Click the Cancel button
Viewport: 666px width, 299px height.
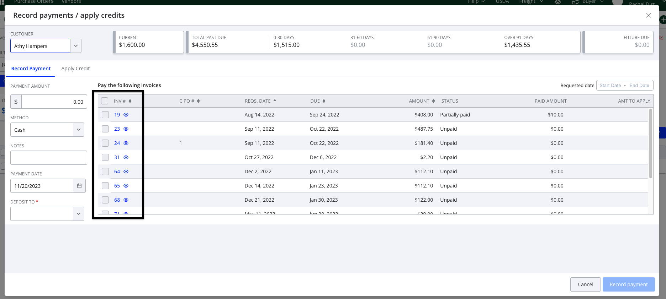point(585,284)
